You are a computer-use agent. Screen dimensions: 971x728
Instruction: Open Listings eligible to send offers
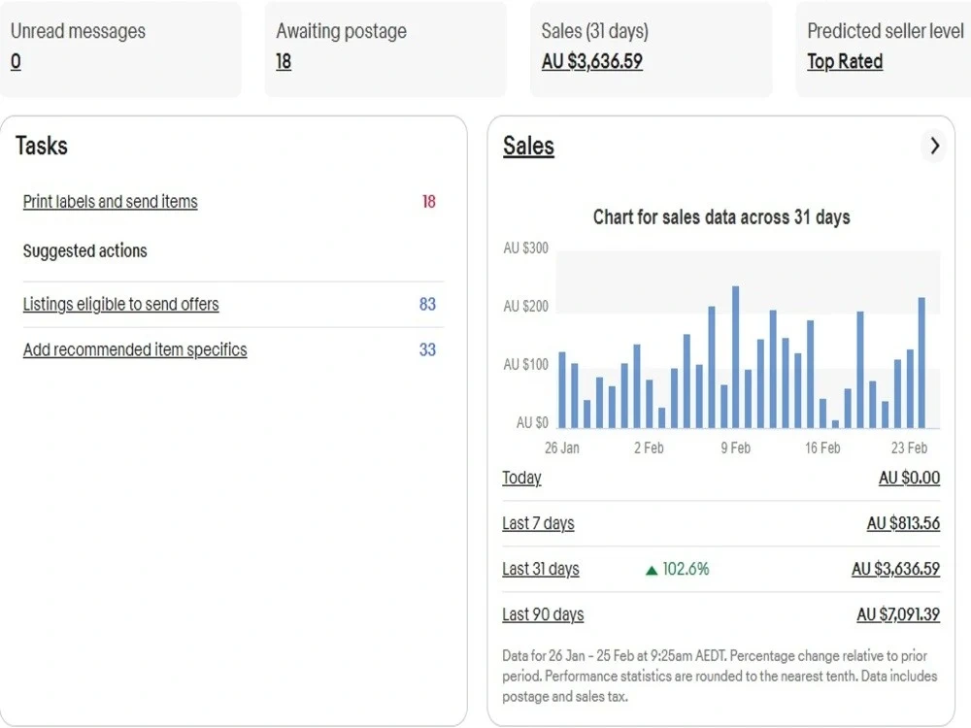click(x=120, y=304)
